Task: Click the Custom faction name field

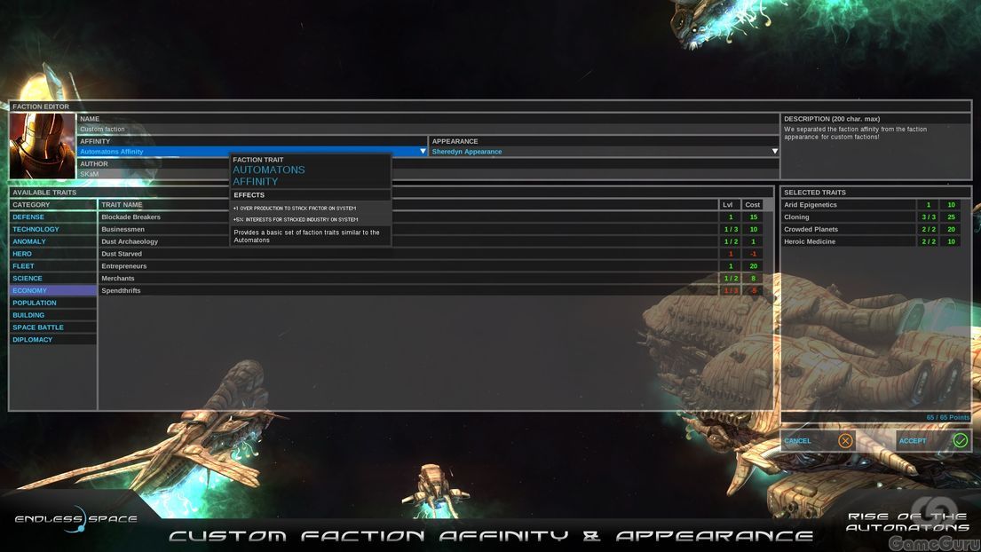Action: tap(428, 130)
